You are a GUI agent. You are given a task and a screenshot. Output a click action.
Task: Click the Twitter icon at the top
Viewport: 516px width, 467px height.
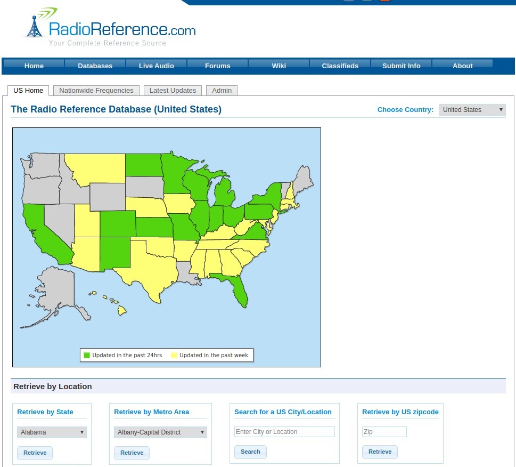[366, 1]
